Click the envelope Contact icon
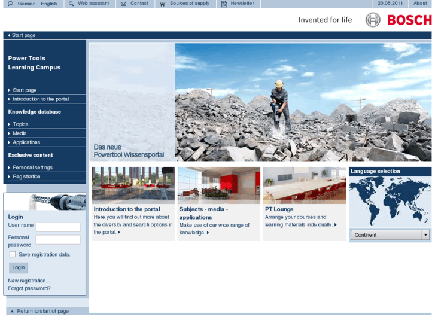 pos(123,4)
